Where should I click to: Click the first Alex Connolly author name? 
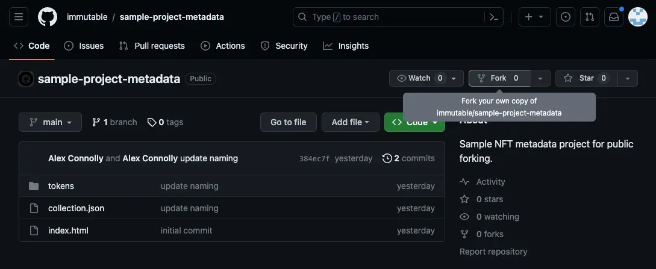(76, 158)
